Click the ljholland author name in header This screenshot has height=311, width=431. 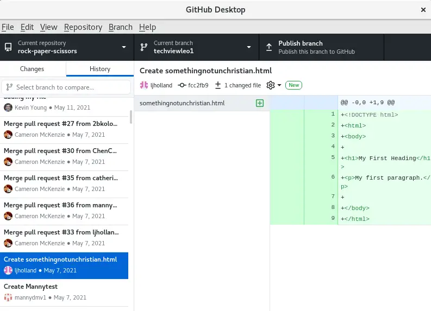point(161,85)
